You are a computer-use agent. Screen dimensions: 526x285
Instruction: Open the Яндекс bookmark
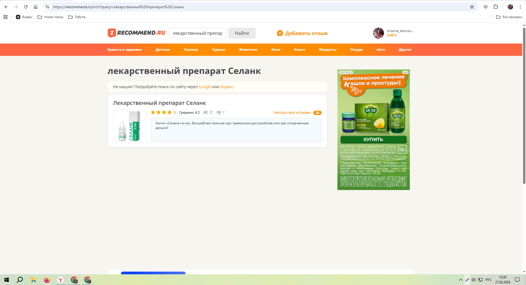pyautogui.click(x=24, y=17)
